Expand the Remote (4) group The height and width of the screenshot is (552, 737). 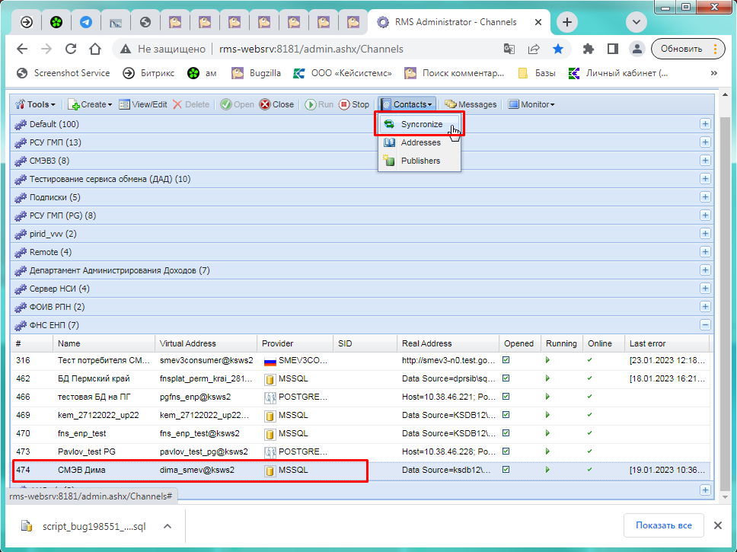705,252
